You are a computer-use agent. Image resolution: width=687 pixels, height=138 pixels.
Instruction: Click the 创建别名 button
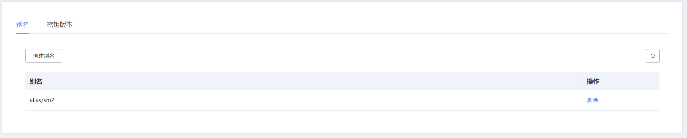[44, 56]
